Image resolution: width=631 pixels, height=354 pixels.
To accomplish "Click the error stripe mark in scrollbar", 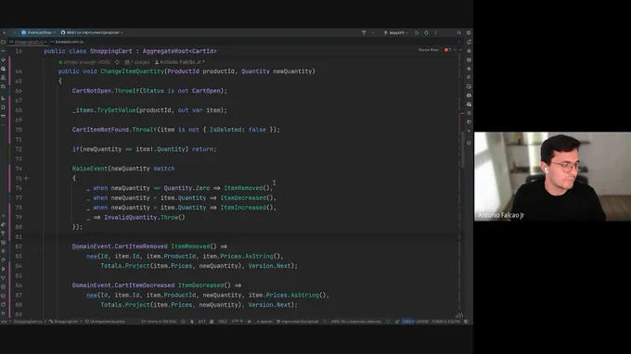I will coord(462,113).
